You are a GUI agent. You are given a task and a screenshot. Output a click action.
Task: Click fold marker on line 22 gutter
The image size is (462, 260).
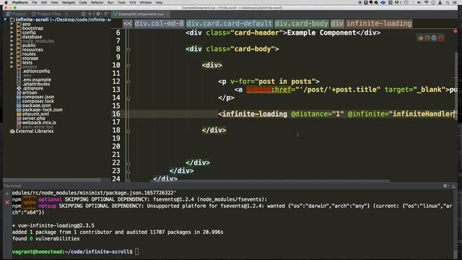(128, 163)
